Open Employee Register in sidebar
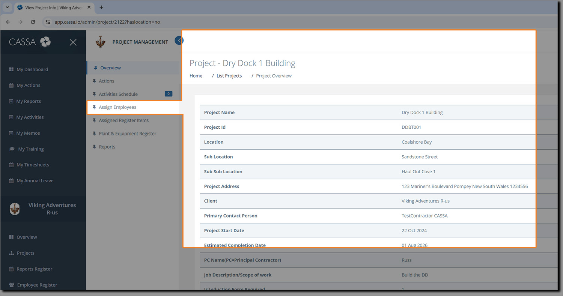 point(37,285)
